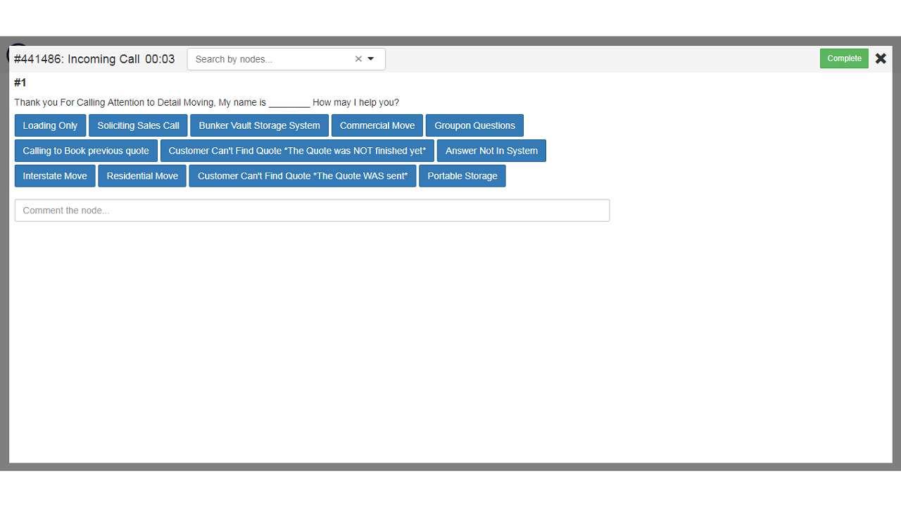Close the call script dialog with X icon

pos(881,58)
